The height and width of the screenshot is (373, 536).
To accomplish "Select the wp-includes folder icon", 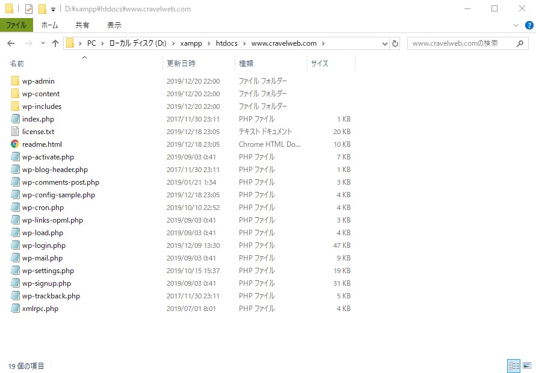I will tap(15, 106).
